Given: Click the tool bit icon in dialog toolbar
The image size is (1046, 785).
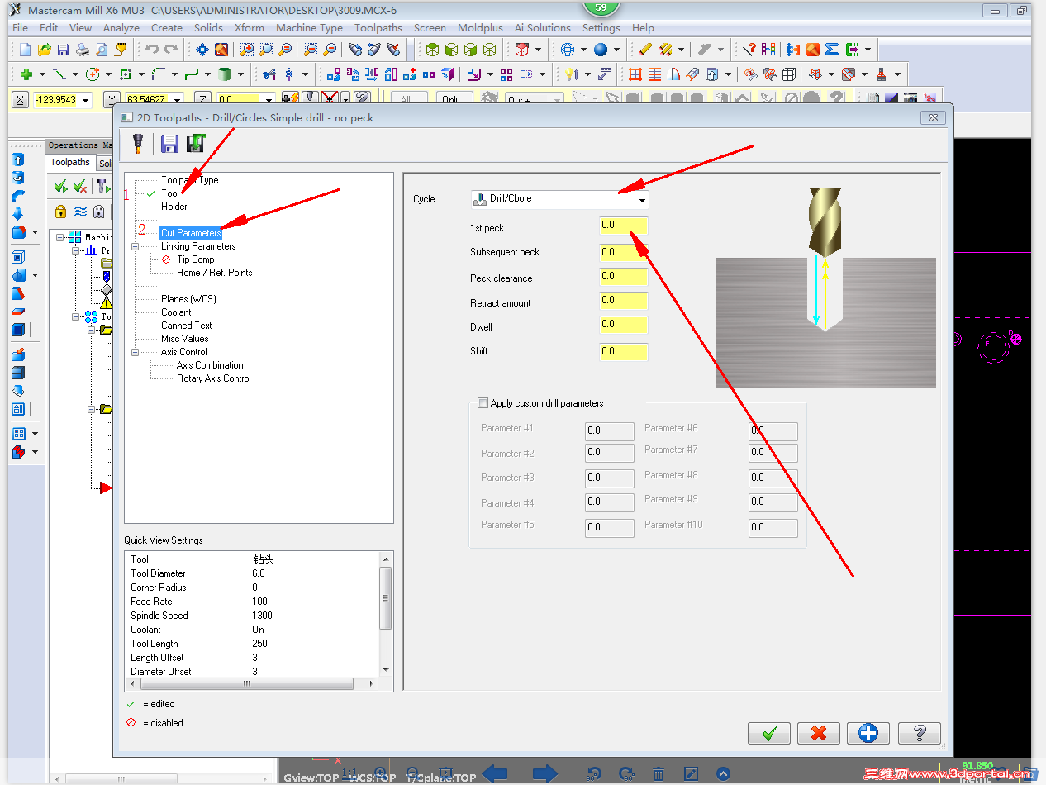Looking at the screenshot, I should click(x=138, y=144).
